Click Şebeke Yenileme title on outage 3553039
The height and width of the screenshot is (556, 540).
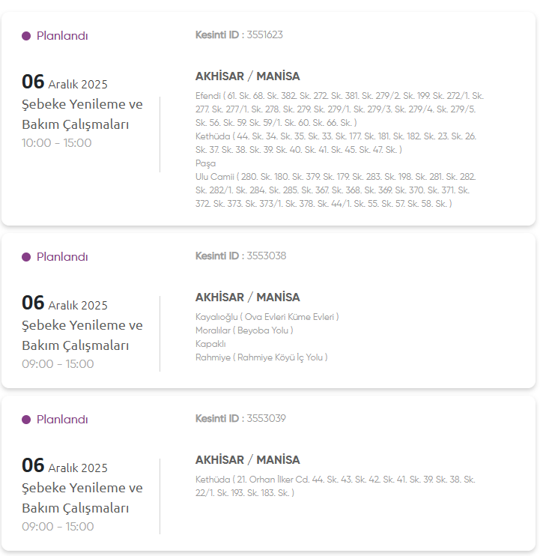[82, 488]
